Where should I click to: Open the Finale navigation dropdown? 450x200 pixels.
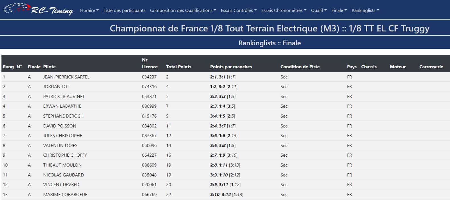(x=339, y=10)
